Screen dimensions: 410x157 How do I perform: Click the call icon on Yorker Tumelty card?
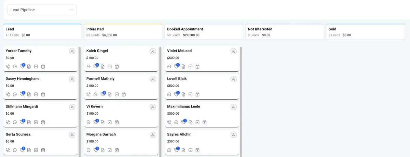point(8,67)
